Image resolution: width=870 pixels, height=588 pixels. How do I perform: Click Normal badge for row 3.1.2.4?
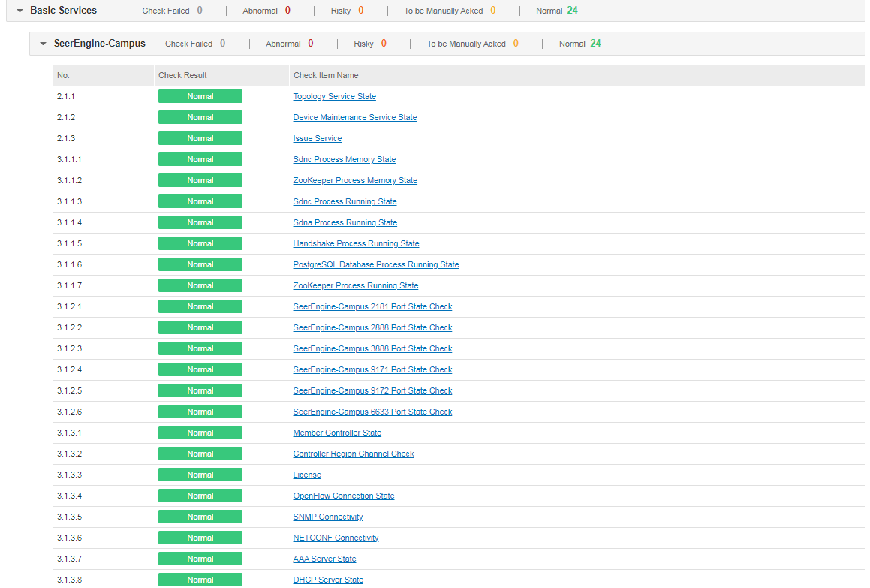coord(200,369)
